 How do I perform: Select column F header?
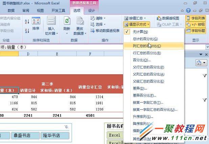90,54
